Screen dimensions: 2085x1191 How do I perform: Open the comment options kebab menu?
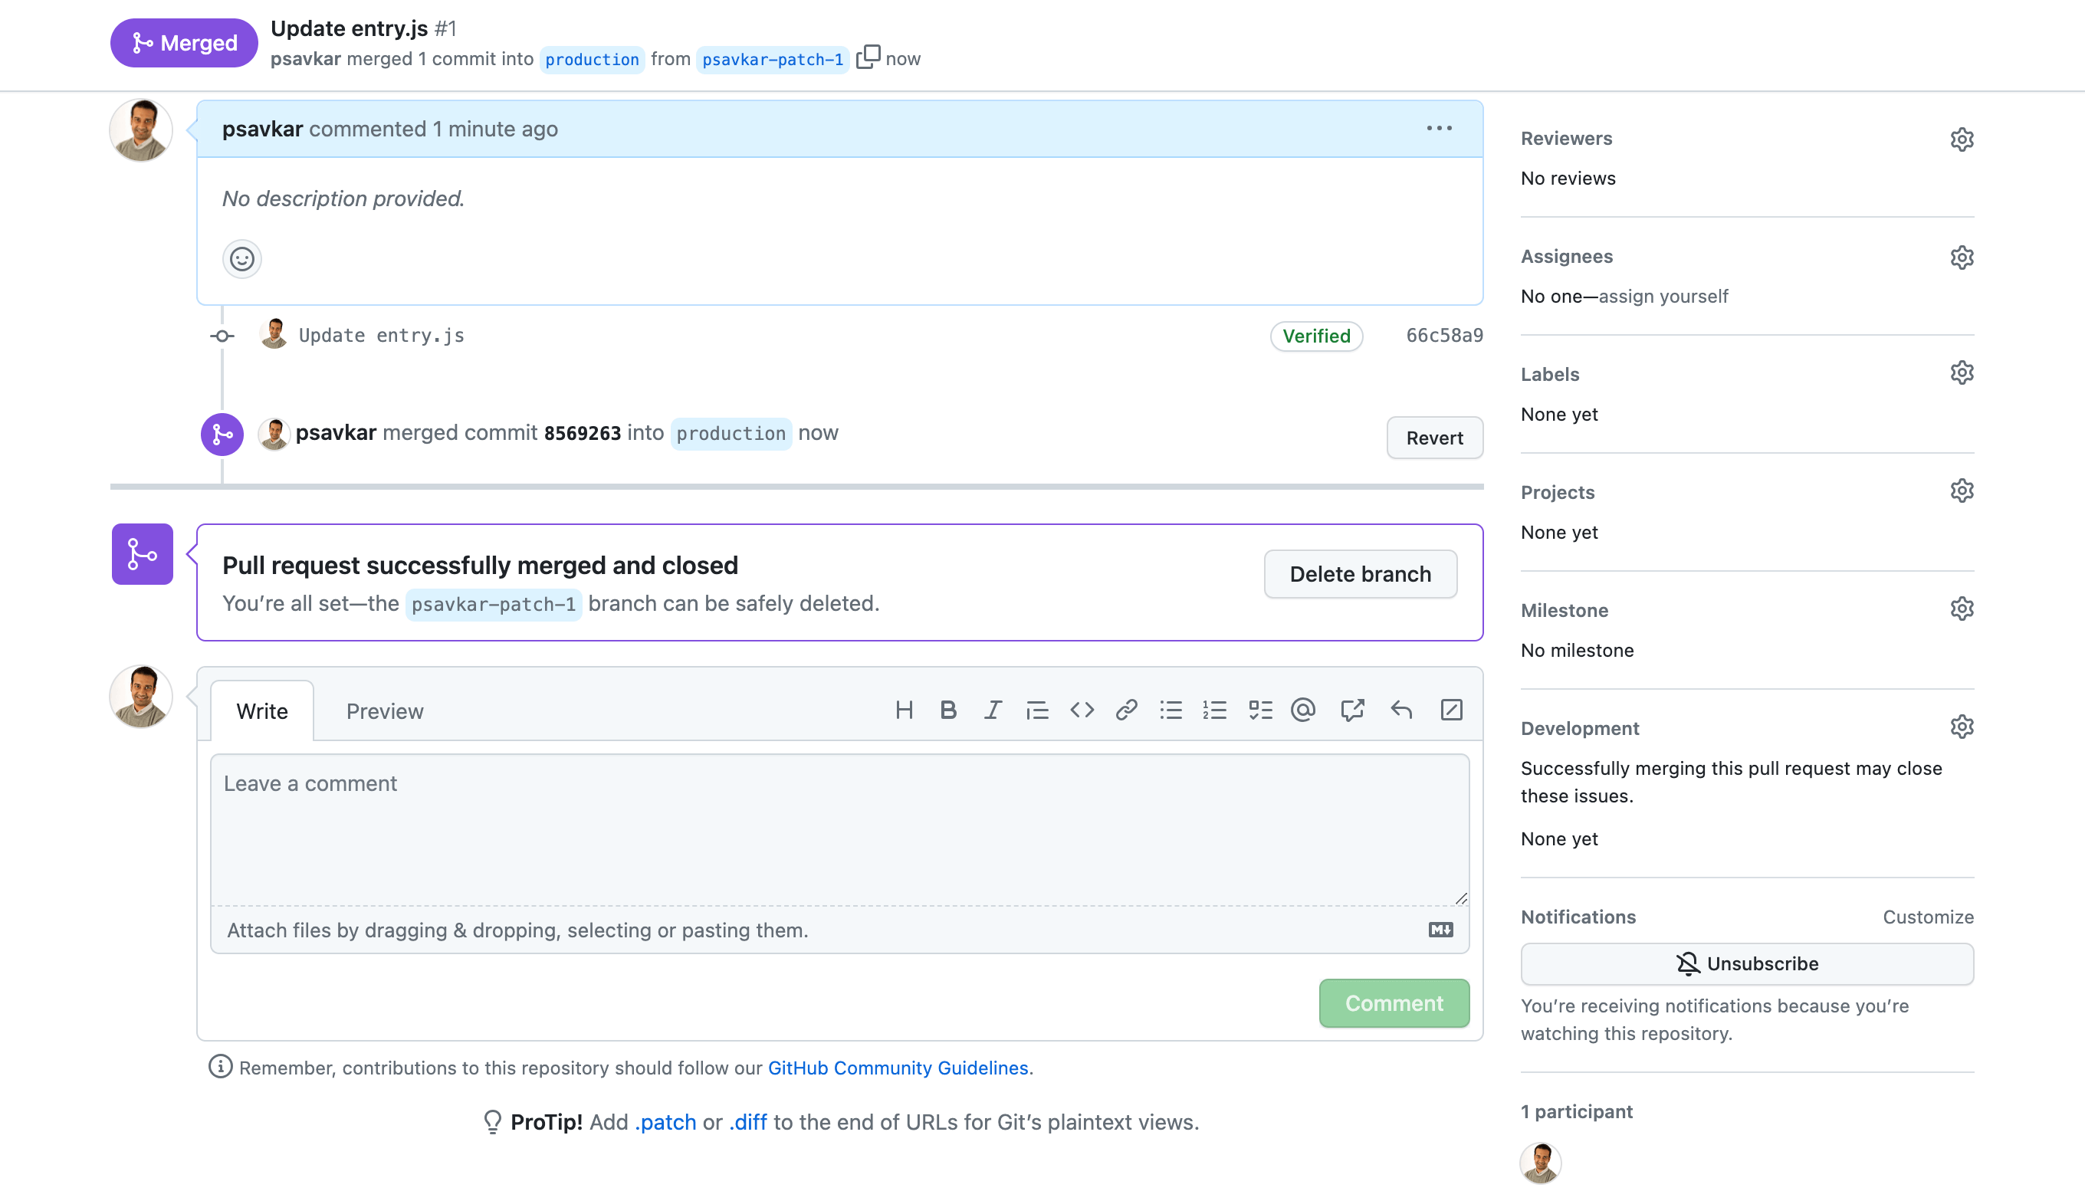[x=1440, y=127]
